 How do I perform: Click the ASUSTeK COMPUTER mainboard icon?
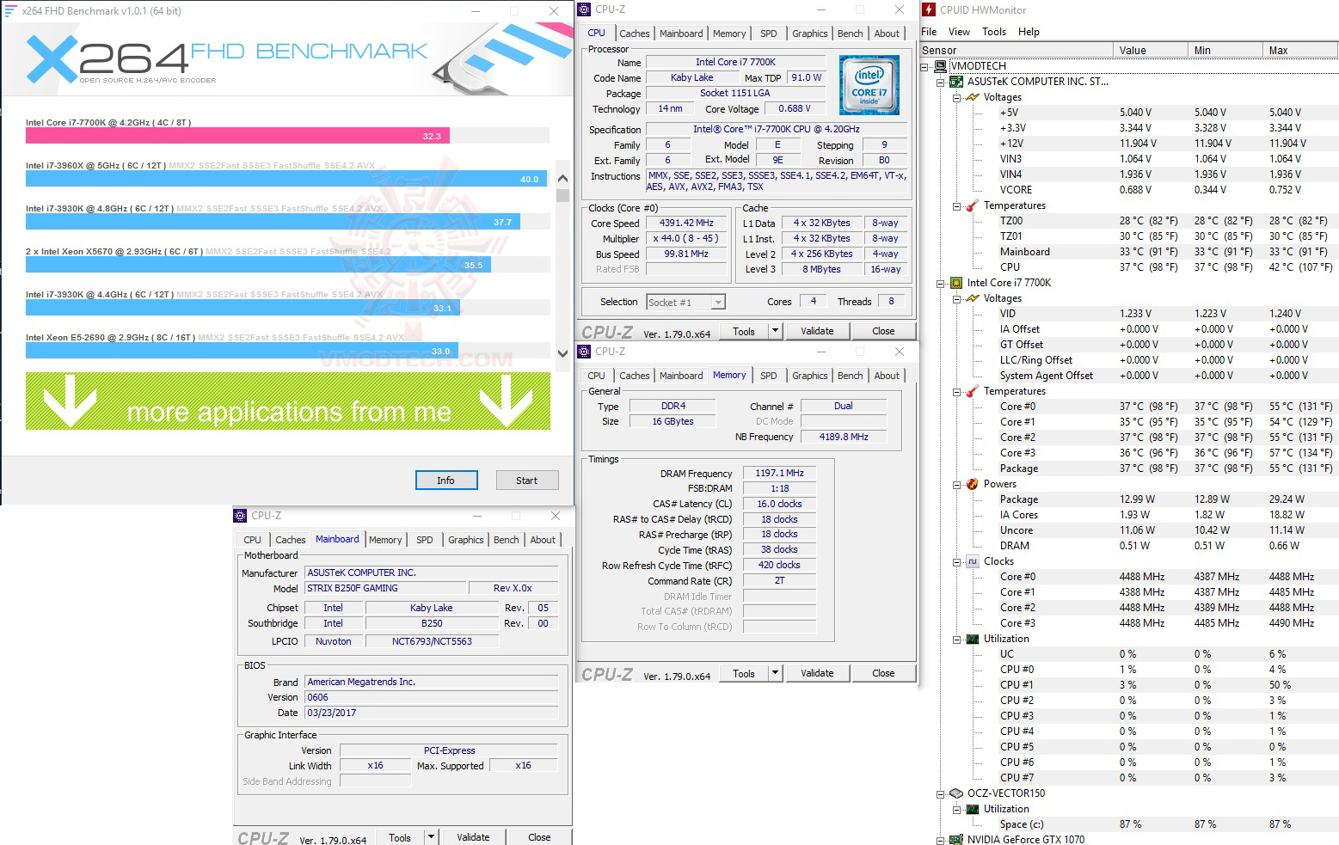pyautogui.click(x=955, y=81)
